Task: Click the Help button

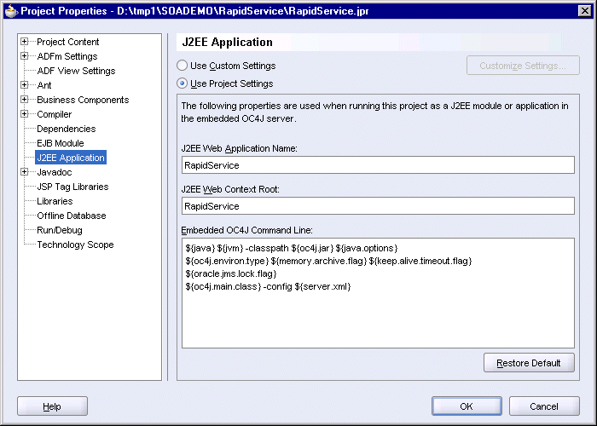Action: (52, 406)
